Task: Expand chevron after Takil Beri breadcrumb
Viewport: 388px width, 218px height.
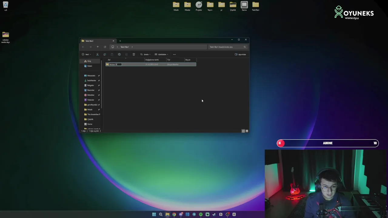Action: point(132,47)
